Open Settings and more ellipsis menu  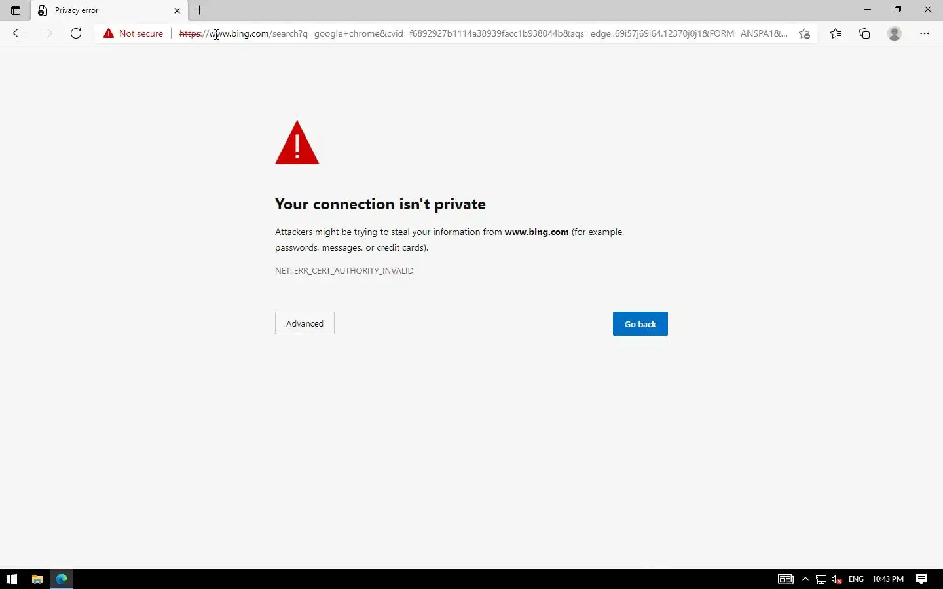925,33
